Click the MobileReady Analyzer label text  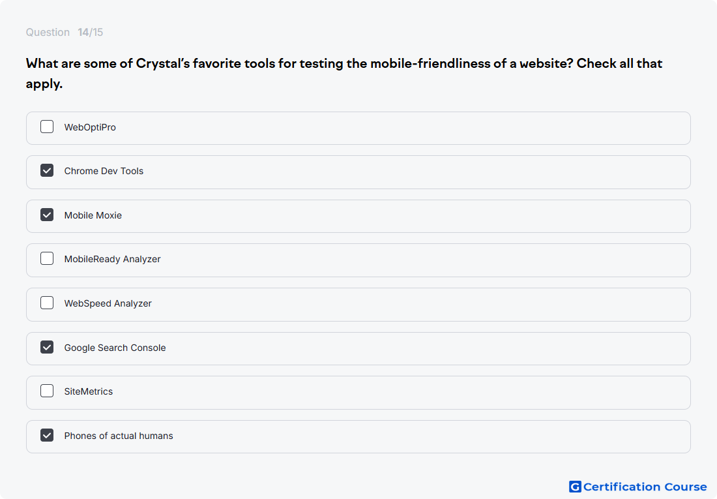[113, 259]
